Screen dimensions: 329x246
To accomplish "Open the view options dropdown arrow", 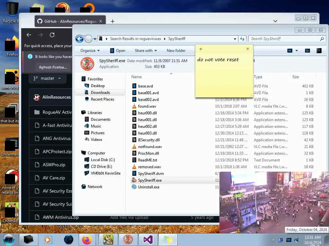I will click(297, 51).
